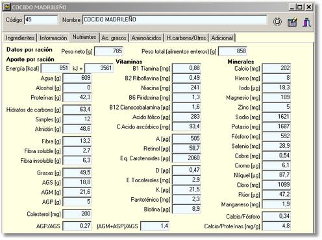The width and height of the screenshot is (322, 240).
Task: Click the Fósforo field showing 592
Action: pos(277,136)
